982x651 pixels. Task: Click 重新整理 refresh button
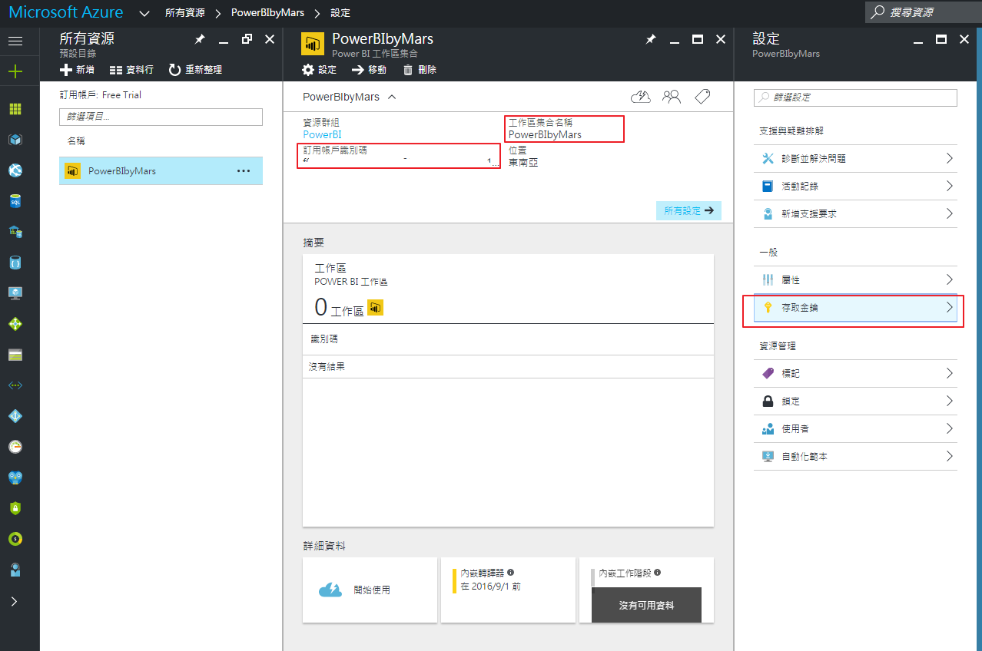click(x=195, y=70)
